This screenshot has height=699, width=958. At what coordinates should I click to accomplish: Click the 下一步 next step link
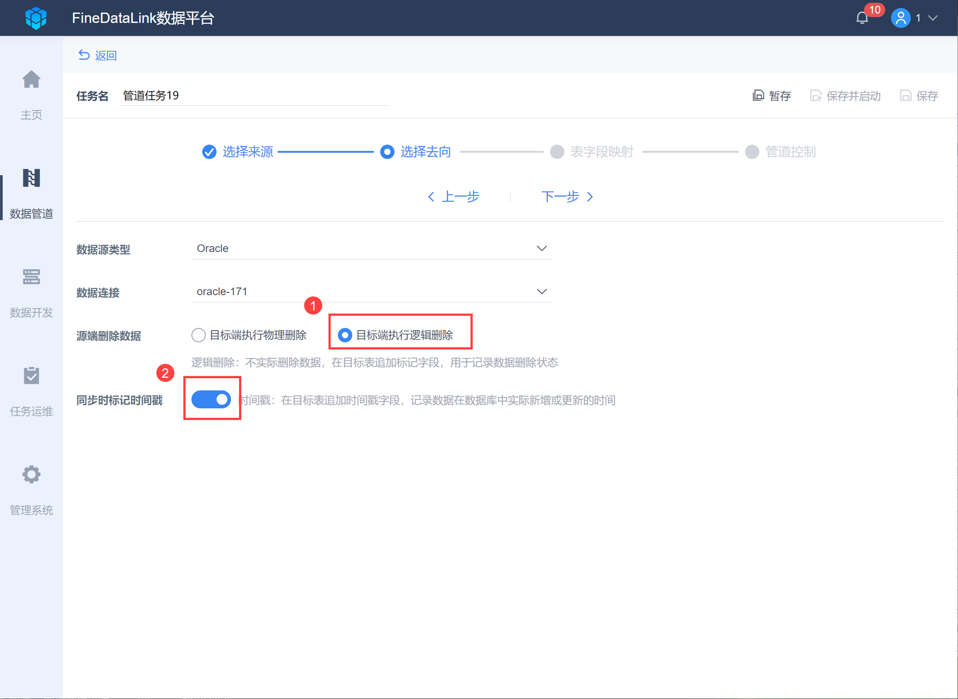[567, 197]
